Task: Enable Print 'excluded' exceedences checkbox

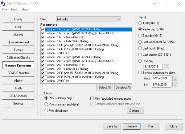Action: click(x=92, y=98)
